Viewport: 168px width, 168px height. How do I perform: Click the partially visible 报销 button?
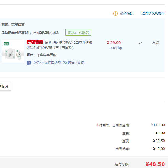click(5, 86)
